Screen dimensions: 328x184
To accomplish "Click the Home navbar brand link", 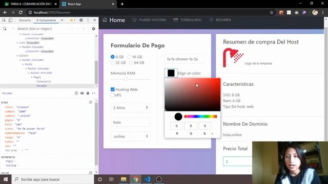I will [x=117, y=20].
